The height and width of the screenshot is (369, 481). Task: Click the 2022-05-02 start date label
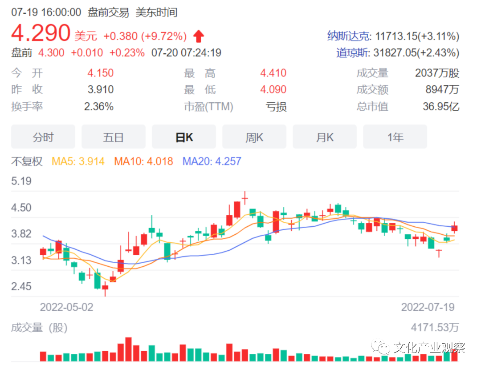click(x=67, y=307)
